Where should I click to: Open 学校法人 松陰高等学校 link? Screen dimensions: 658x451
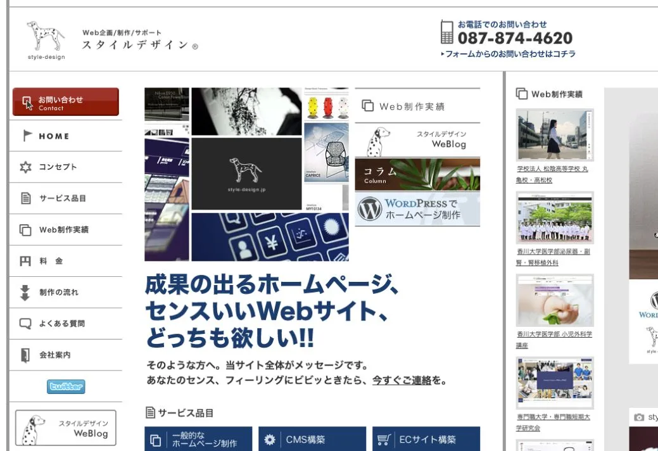pyautogui.click(x=552, y=175)
